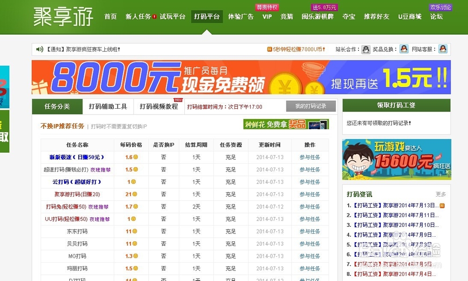Click the red envelope icon beside 打码资讯 entry
This screenshot has height=281, width=468.
(x=443, y=205)
